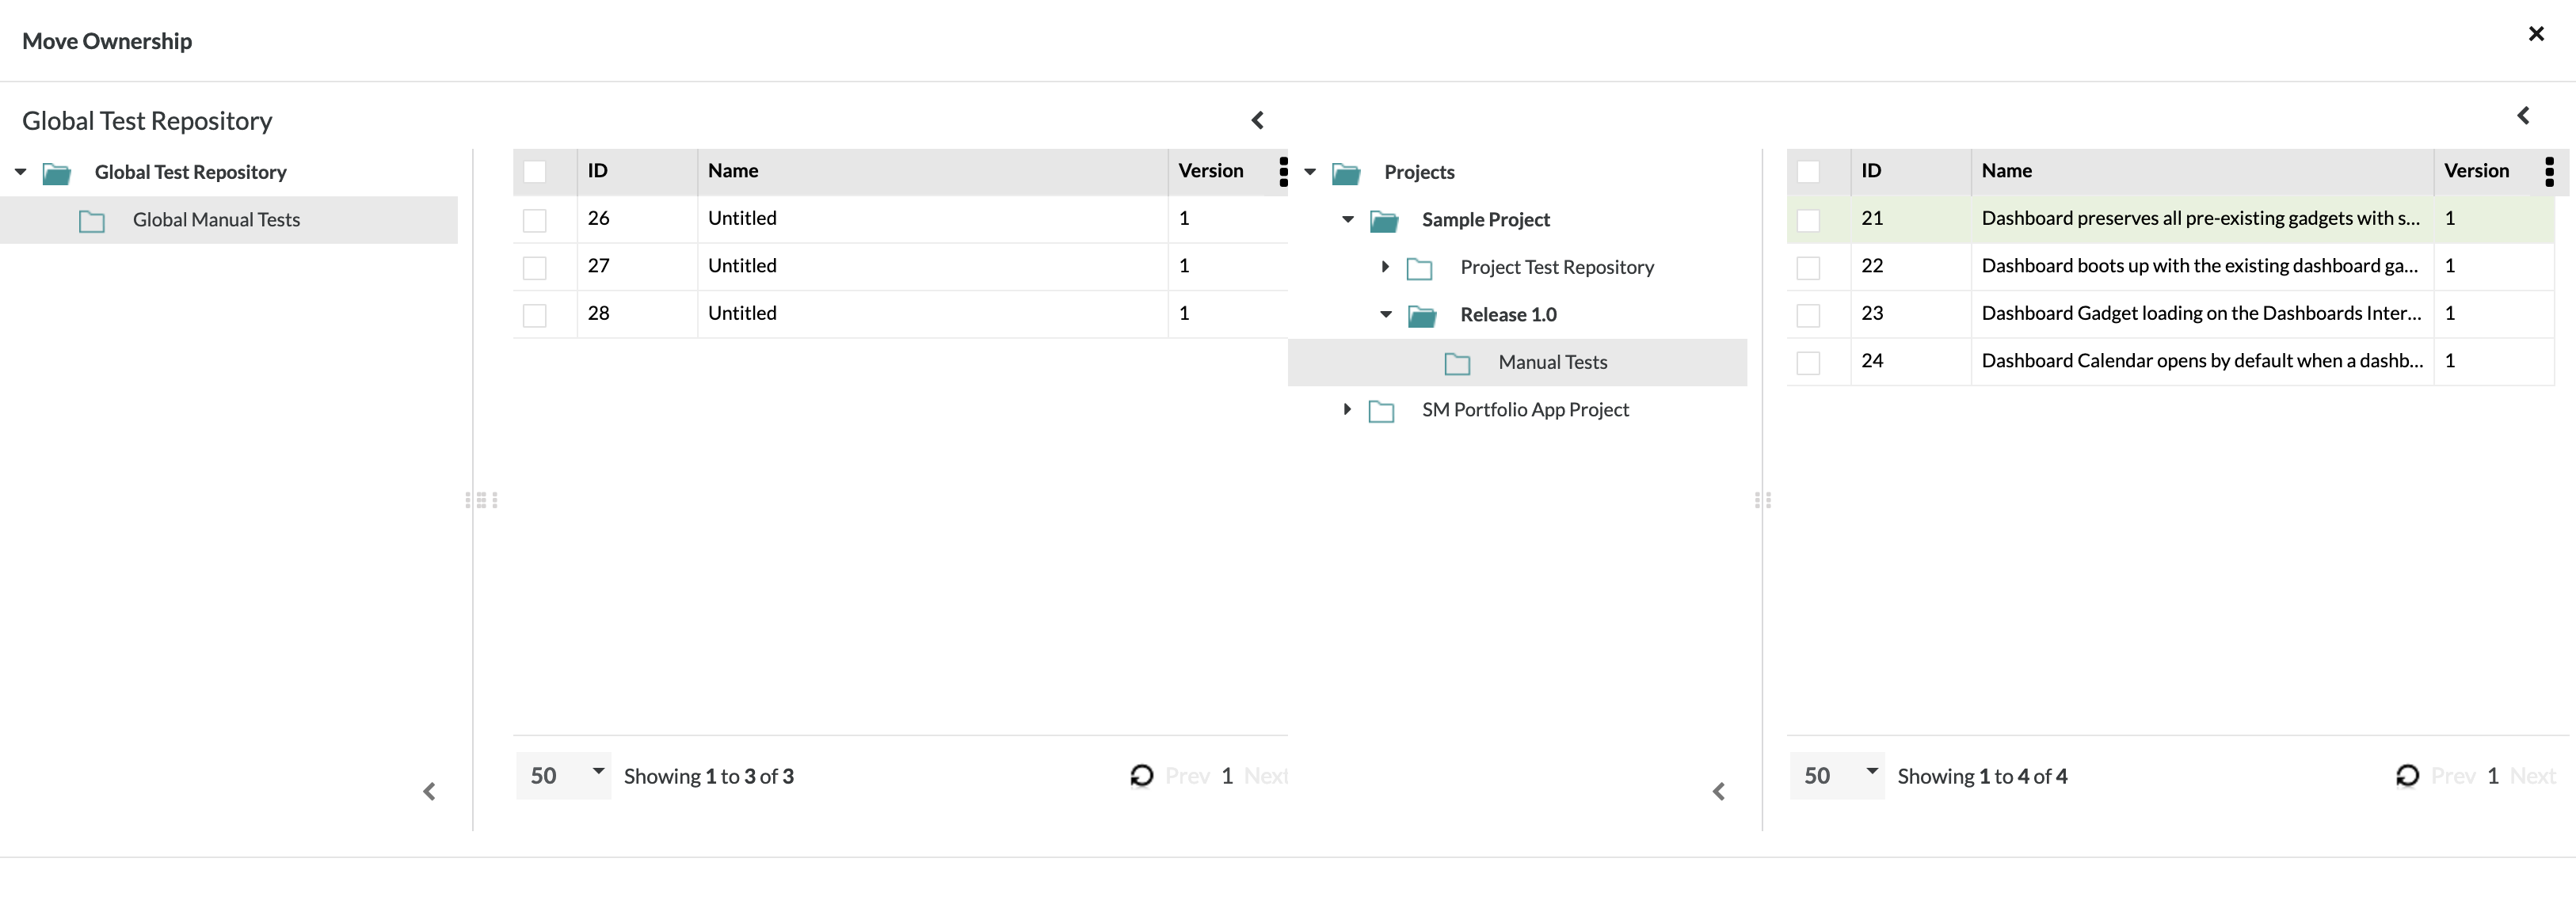The image size is (2576, 904).
Task: Collapse the Global Test Repository panel with the top arrow
Action: point(1257,121)
